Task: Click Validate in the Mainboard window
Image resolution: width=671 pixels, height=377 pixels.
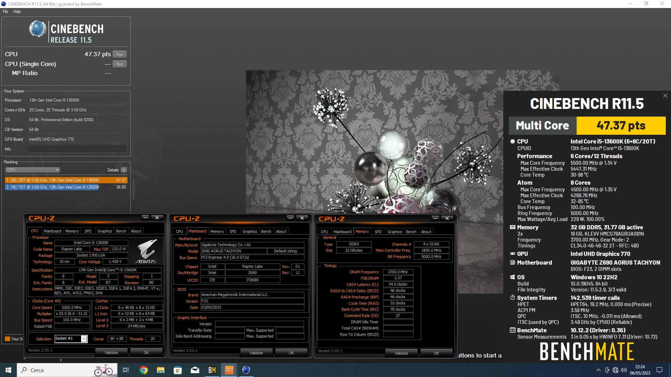Action: coord(256,353)
